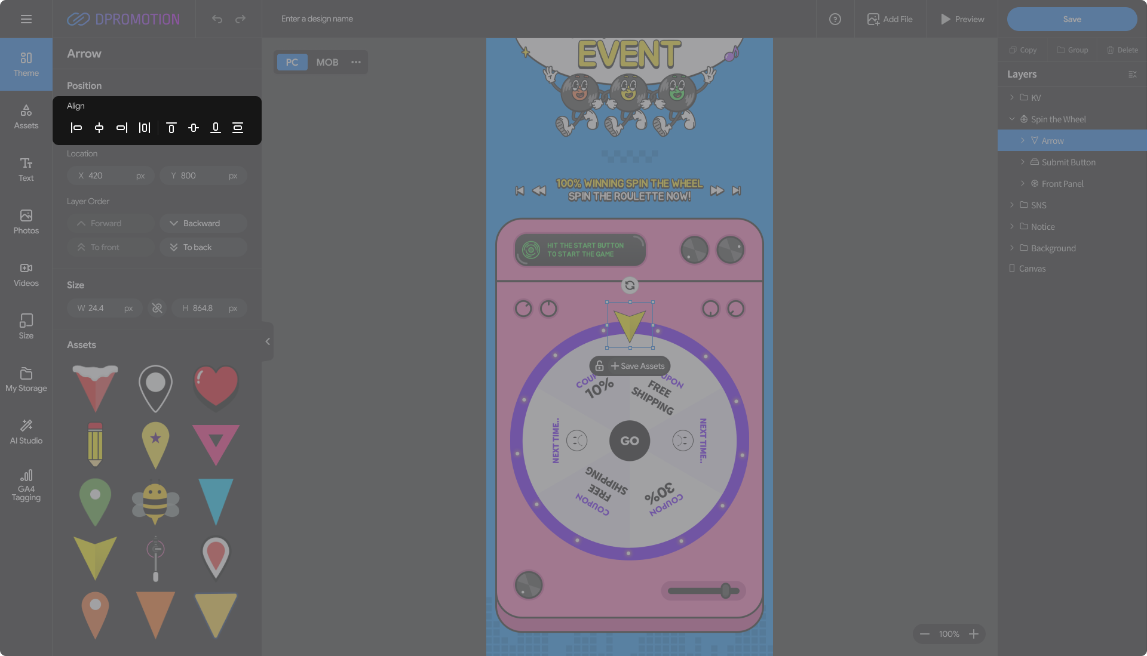Screen dimensions: 1147x656
Task: Expand the Background layer folder
Action: 1012,248
